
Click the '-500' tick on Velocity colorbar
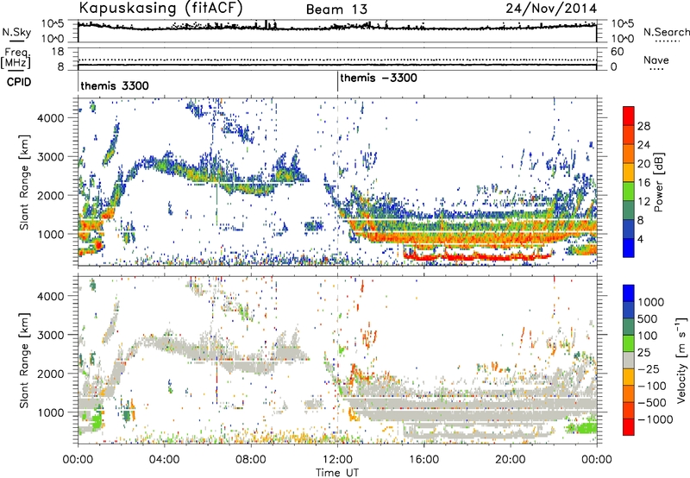click(x=651, y=402)
